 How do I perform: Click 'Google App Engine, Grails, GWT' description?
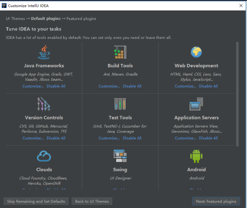coord(44,77)
